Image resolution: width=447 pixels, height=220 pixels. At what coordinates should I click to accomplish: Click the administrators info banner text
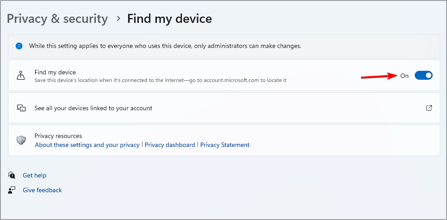coord(165,46)
